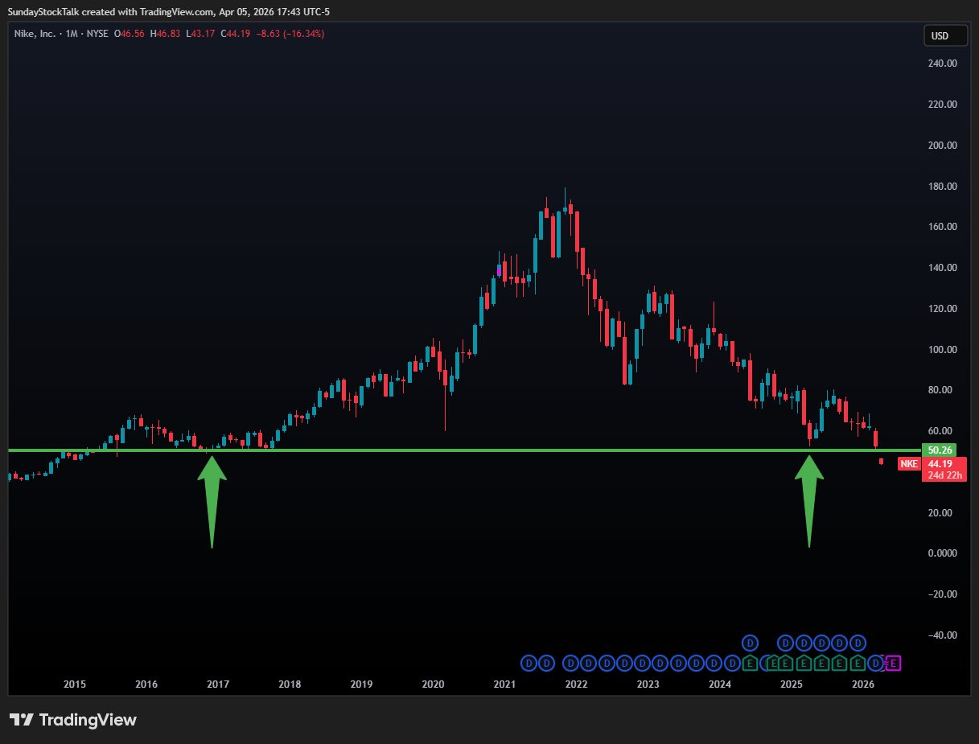979x744 pixels.
Task: Click the 220.00 price axis label
Action: (x=941, y=105)
